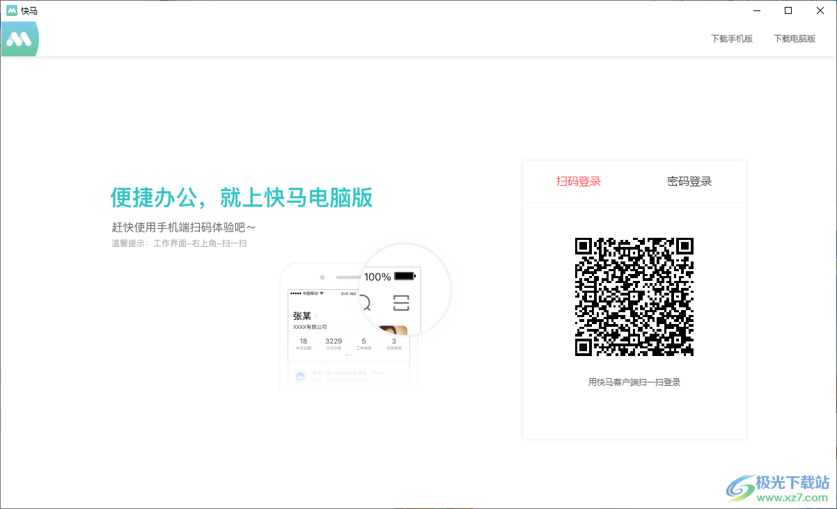837x509 pixels.
Task: Click the large teal M logo in header
Action: 19,39
